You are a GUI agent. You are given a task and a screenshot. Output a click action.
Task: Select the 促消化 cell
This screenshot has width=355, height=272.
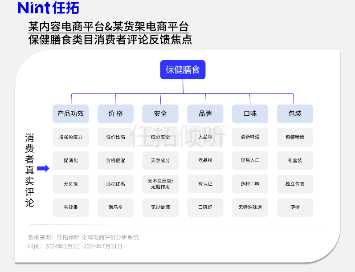coord(71,160)
